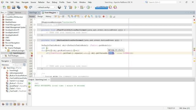The image size is (196, 110).
Task: Click the Profile Project toolbar icon
Action: 88,7
